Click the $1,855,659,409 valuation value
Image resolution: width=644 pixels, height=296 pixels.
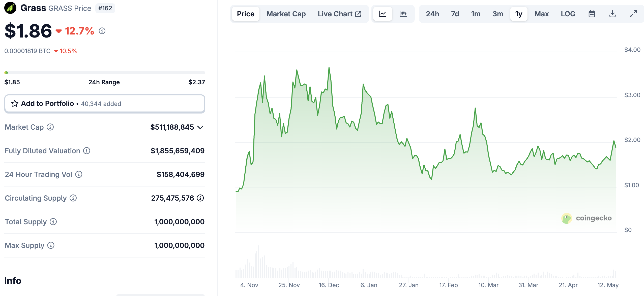178,151
